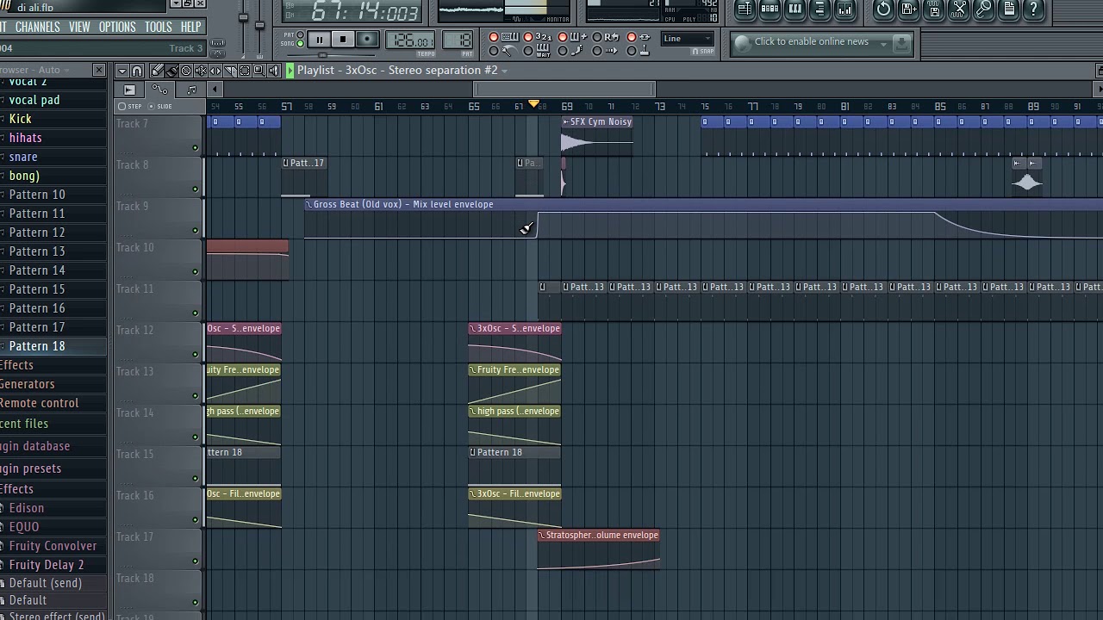This screenshot has height=620, width=1103.
Task: Open the question mark help icon
Action: pos(1034,9)
